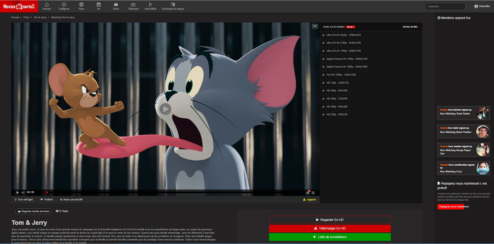
Task: Click the Sidentifier user icon
Action: (x=476, y=6)
